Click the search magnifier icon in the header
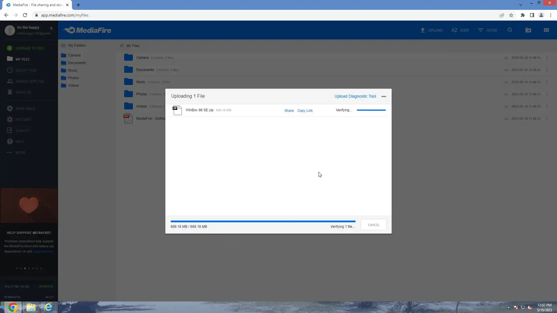The height and width of the screenshot is (313, 557). click(x=510, y=30)
